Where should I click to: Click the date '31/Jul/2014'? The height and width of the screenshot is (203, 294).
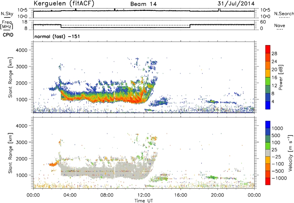coord(236,4)
